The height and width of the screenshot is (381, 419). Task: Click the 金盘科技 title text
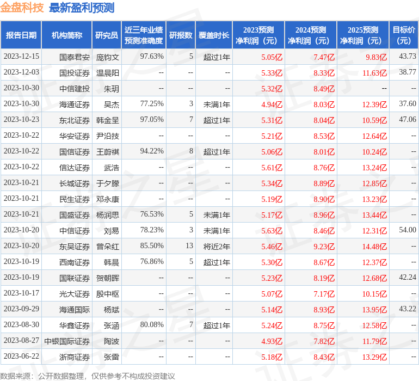pos(22,8)
